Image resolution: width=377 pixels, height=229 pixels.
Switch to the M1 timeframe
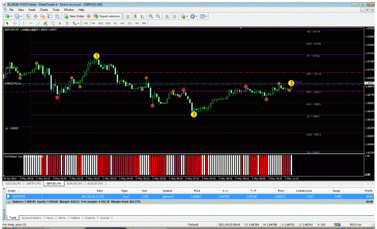point(86,24)
